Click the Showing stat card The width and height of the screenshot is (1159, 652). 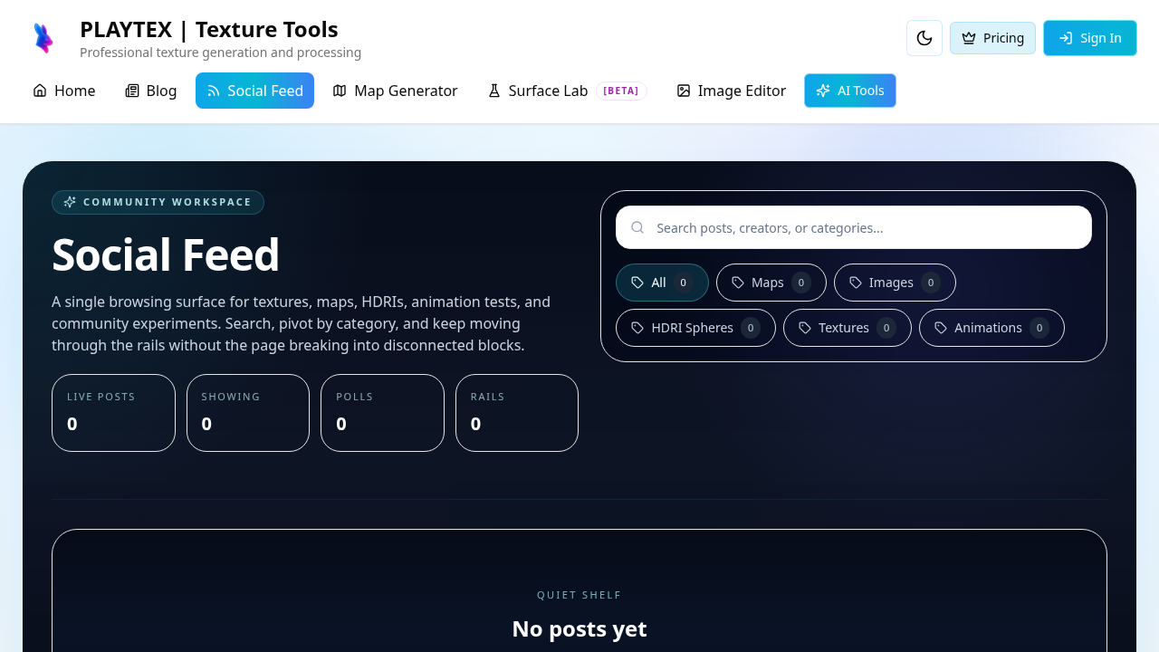tap(248, 413)
